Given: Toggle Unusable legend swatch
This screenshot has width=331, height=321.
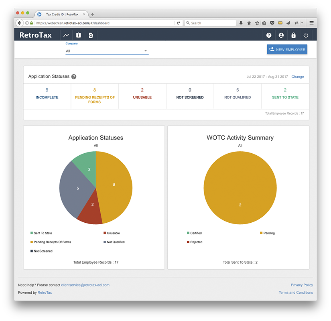Looking at the screenshot, I should point(105,233).
